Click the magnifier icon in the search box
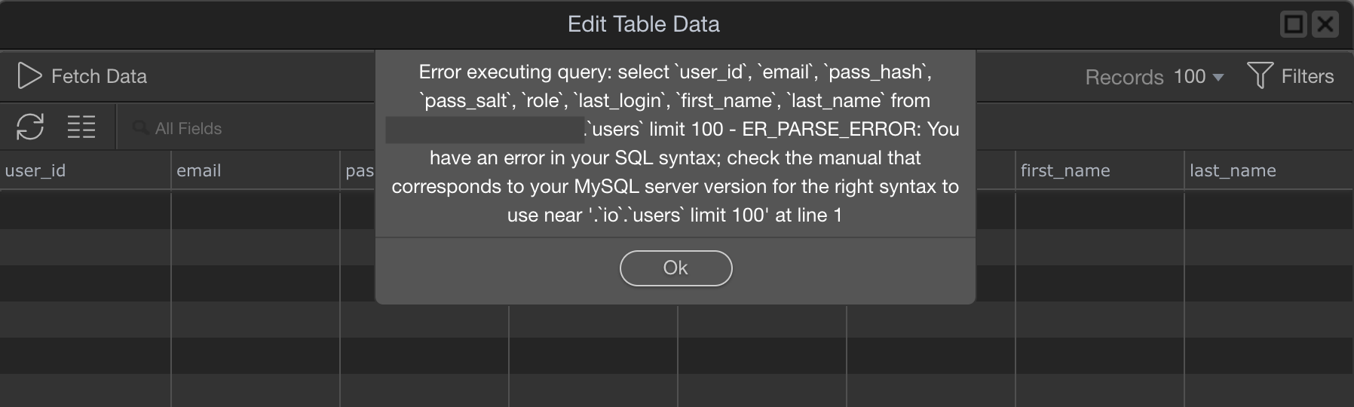Image resolution: width=1354 pixels, height=407 pixels. pos(140,127)
